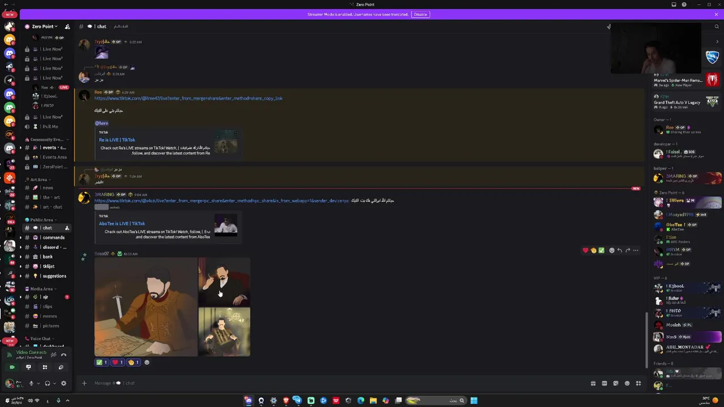Expand threads arrow next to bank channel
Screen dimensions: 724x407
(x=20, y=257)
